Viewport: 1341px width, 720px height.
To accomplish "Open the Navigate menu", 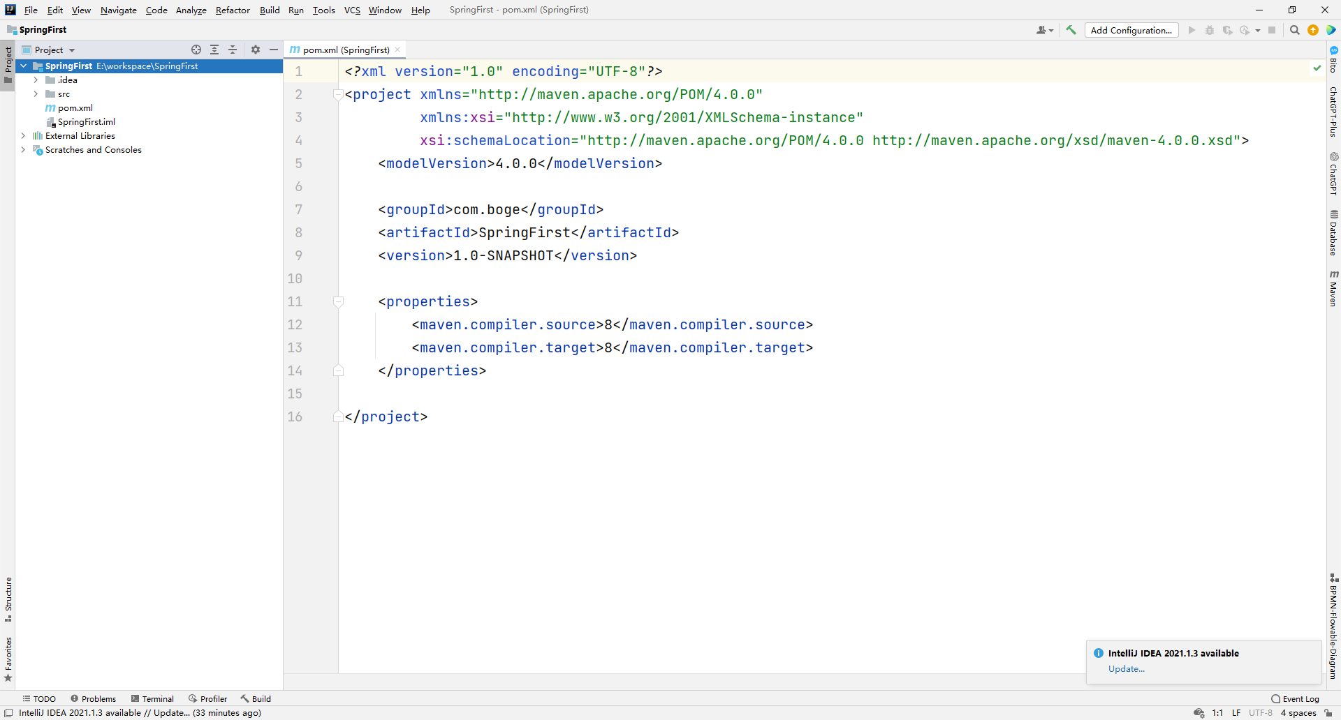I will [119, 10].
